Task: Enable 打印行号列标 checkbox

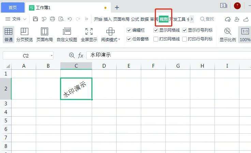Action: (184, 39)
